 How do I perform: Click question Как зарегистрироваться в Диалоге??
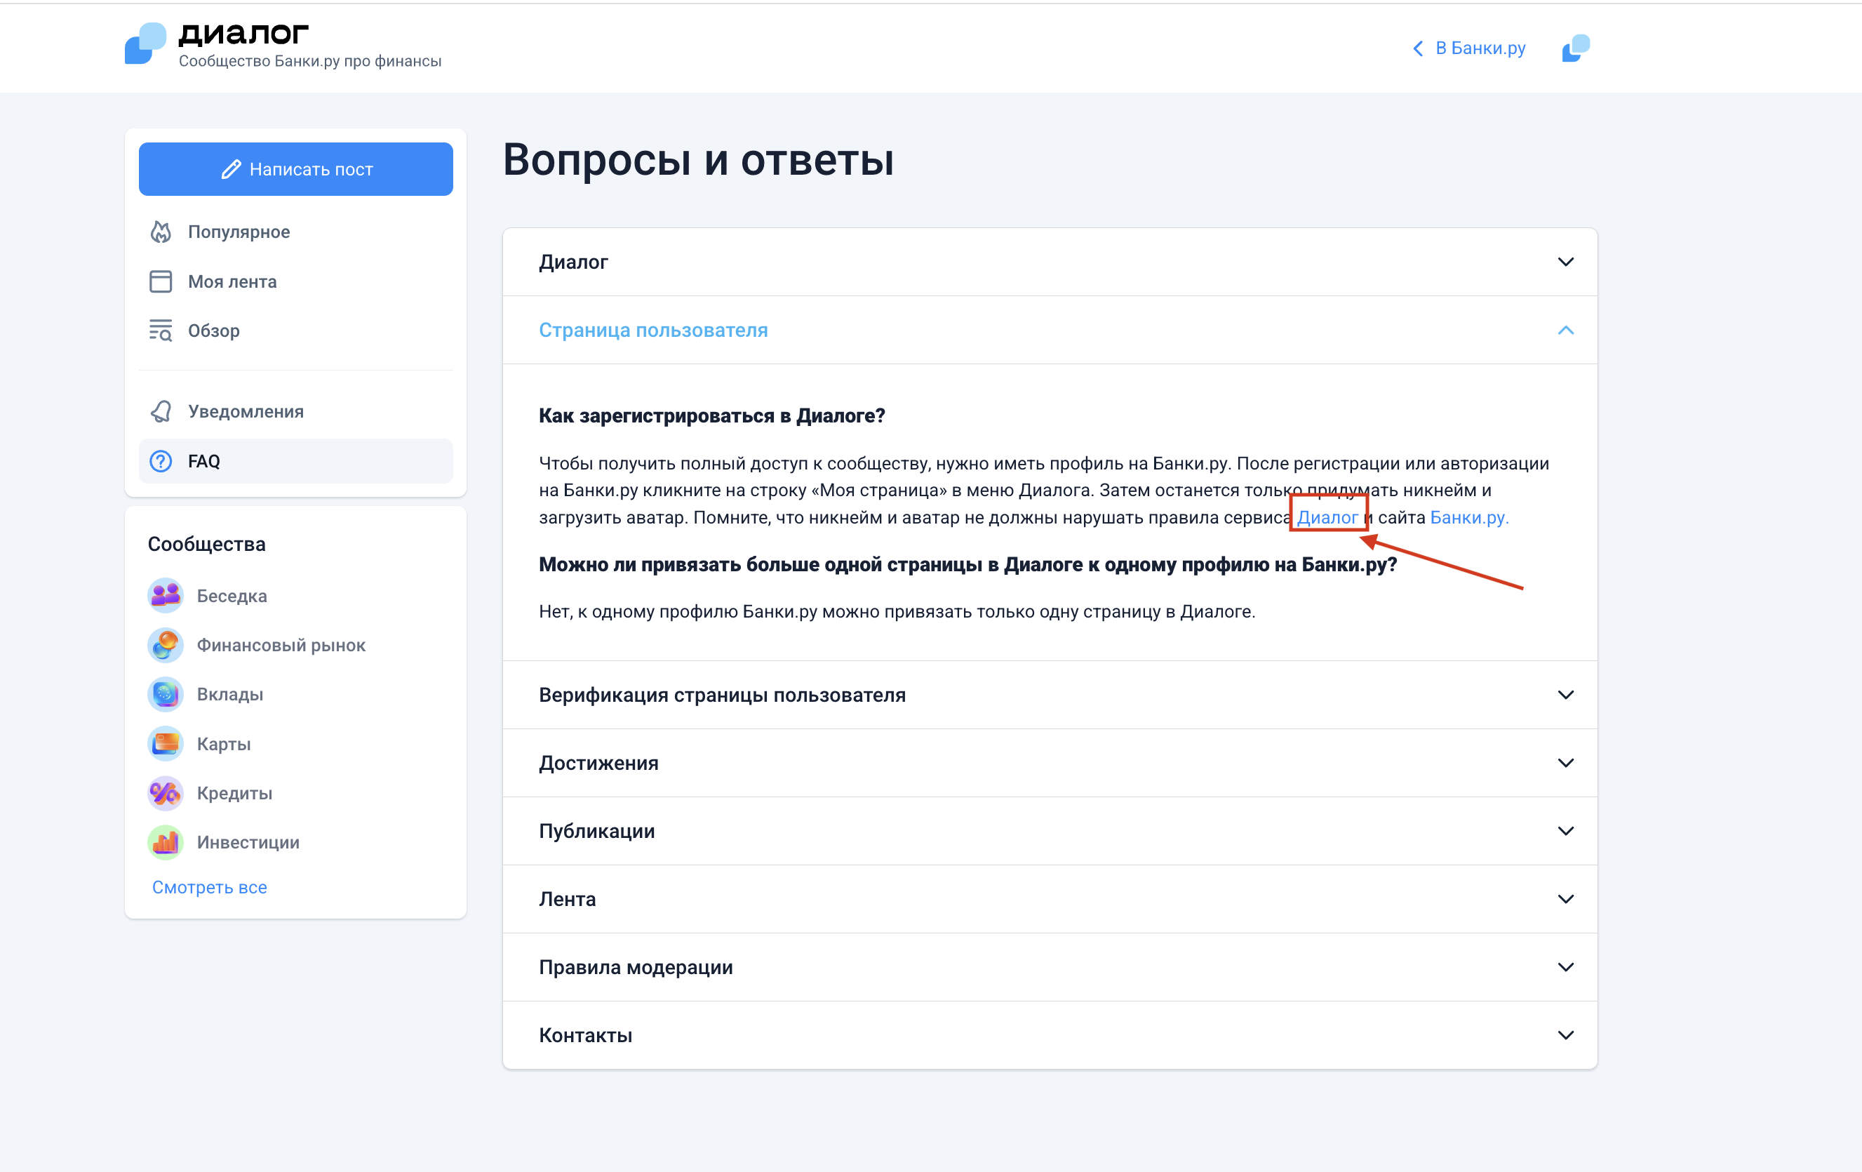pyautogui.click(x=711, y=416)
